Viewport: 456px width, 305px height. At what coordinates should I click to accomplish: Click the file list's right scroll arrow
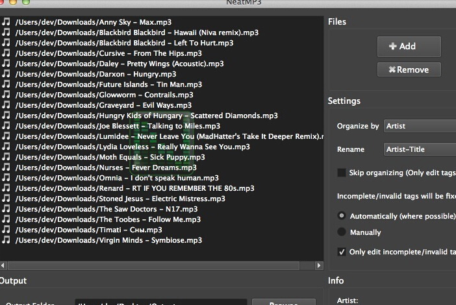(319, 265)
